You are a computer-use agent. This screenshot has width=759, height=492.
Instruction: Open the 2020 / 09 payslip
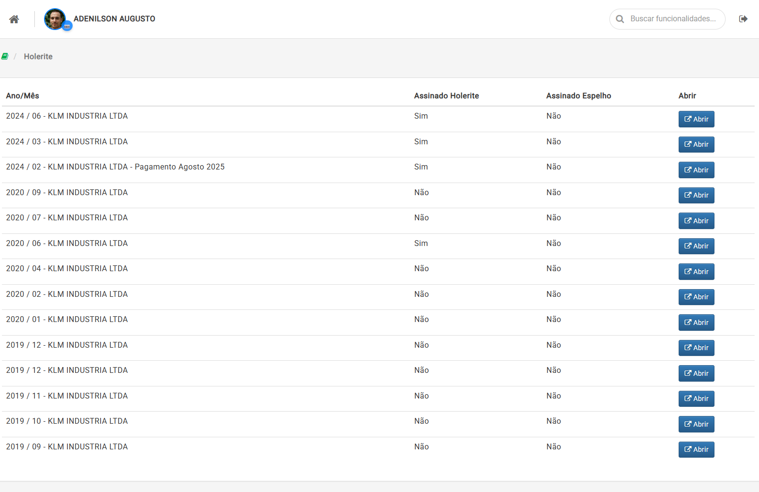696,195
